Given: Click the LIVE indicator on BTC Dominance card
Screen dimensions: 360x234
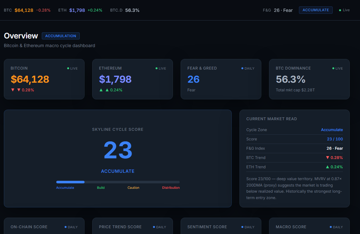Looking at the screenshot, I should coord(337,69).
